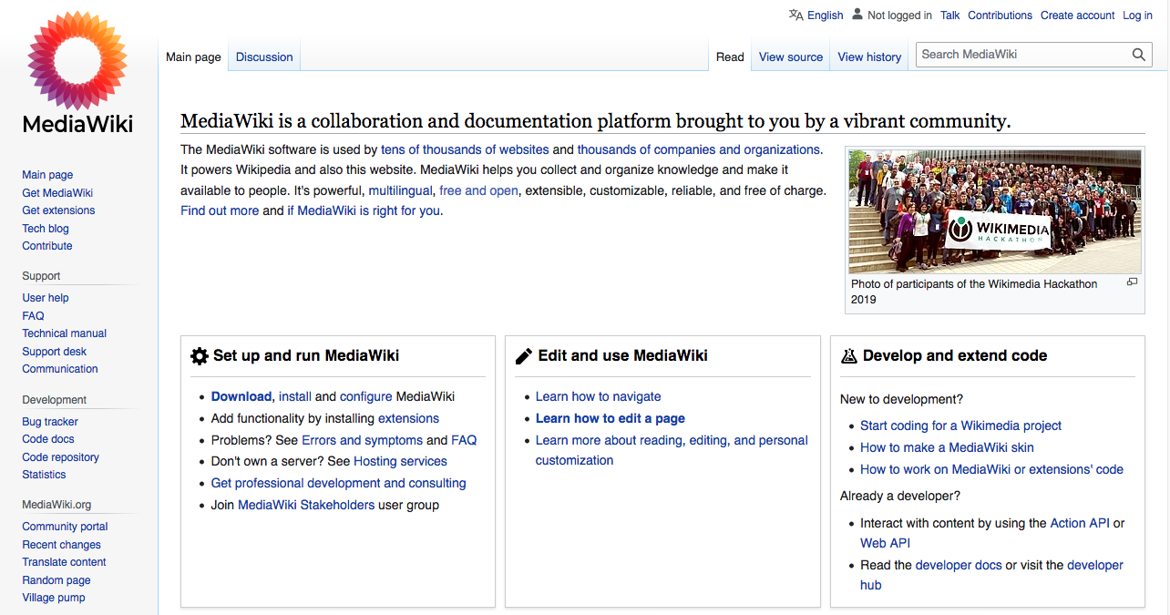The height and width of the screenshot is (615, 1170).
Task: Switch to the Main page tab
Action: (x=193, y=56)
